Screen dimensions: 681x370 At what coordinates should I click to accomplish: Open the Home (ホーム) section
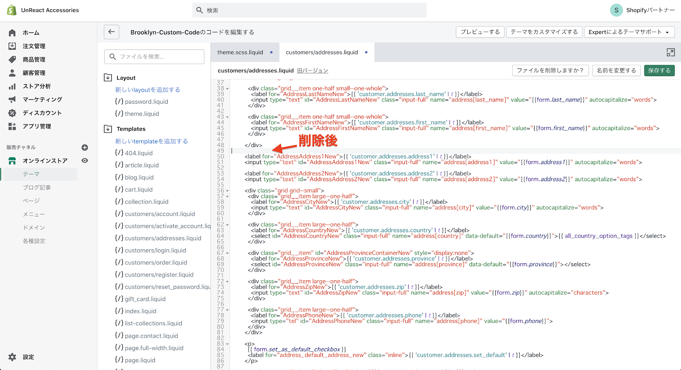click(x=31, y=33)
